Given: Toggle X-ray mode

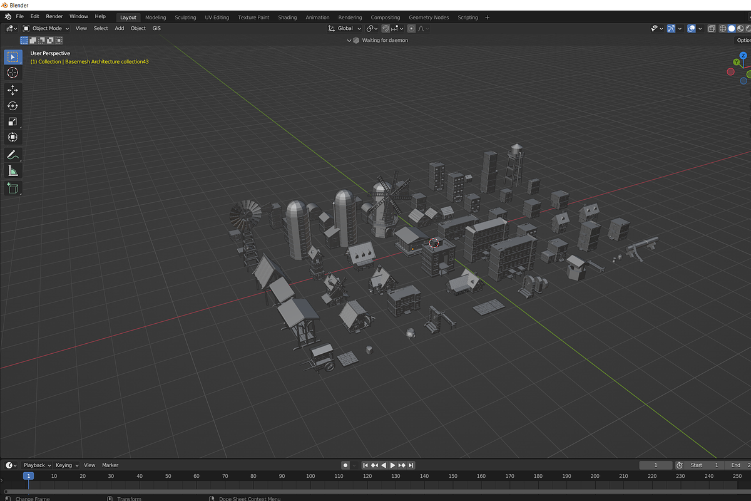Looking at the screenshot, I should (712, 28).
